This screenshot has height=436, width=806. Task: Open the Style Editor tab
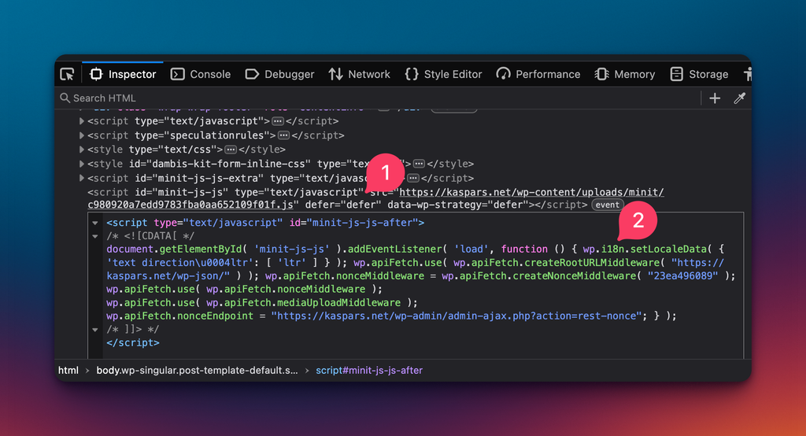(x=443, y=74)
